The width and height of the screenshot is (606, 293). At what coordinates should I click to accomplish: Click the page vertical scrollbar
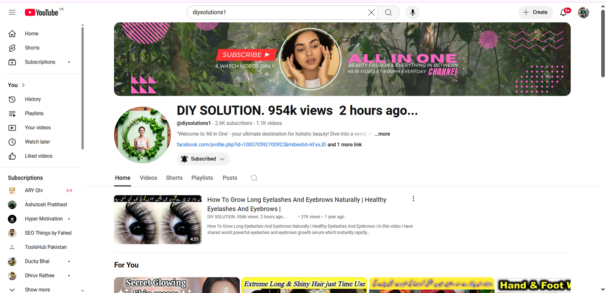coord(603,43)
